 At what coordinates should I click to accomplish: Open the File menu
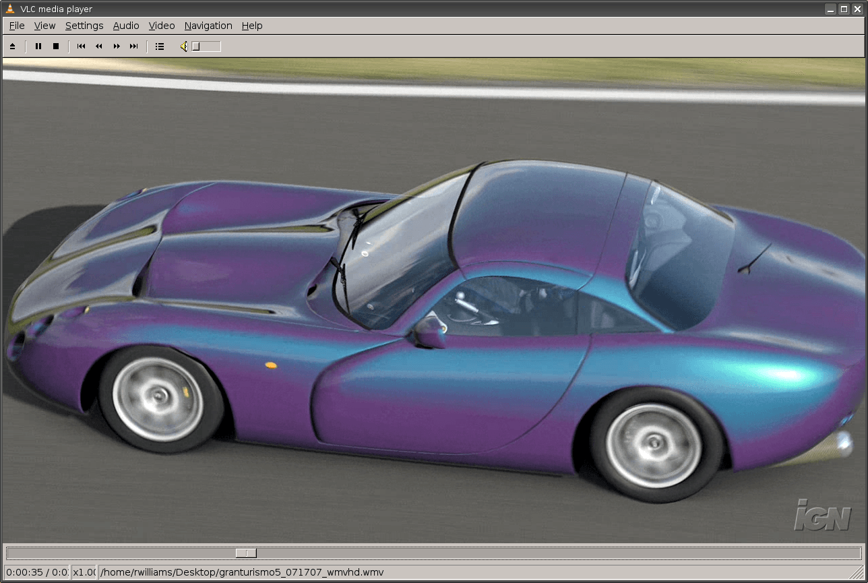17,26
